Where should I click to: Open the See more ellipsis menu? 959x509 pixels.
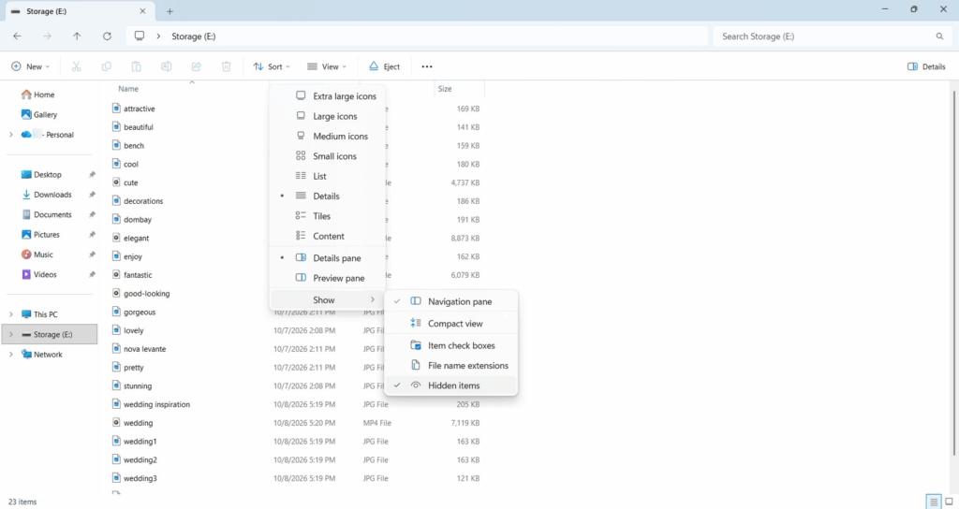click(x=427, y=66)
